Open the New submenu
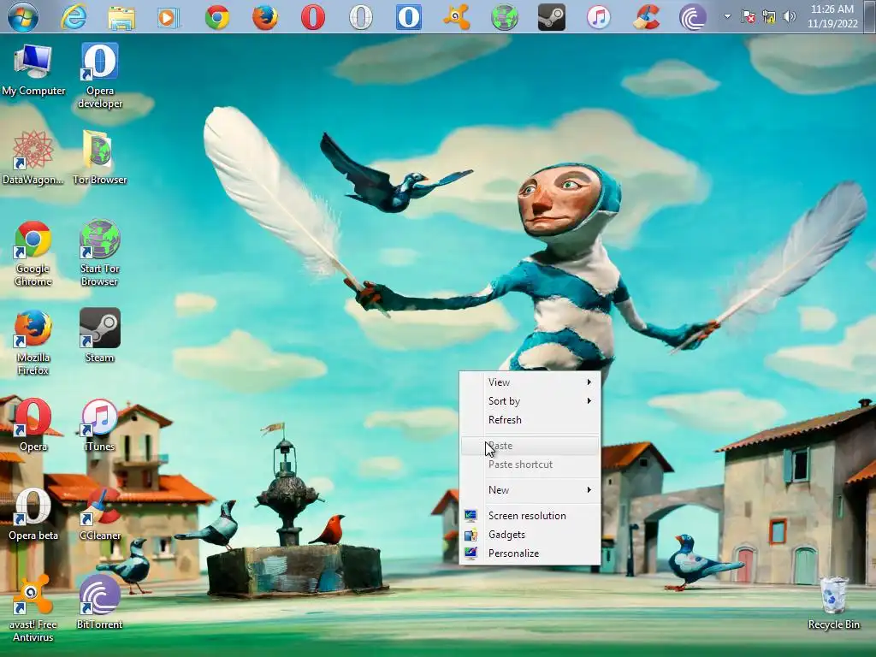Viewport: 876px width, 657px height. click(x=529, y=490)
